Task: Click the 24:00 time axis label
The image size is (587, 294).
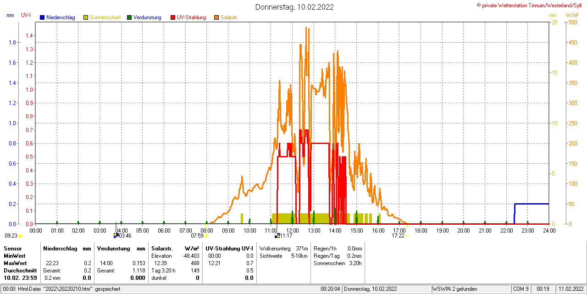Action: (549, 230)
